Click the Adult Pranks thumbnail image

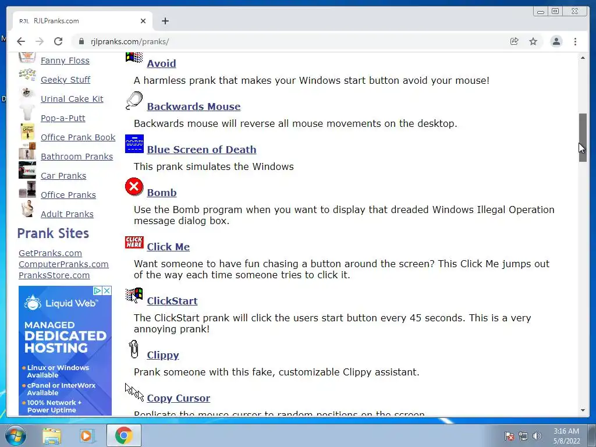(x=27, y=209)
